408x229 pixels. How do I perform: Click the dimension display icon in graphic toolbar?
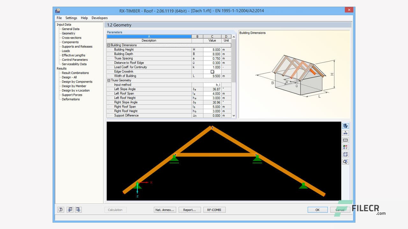click(346, 133)
